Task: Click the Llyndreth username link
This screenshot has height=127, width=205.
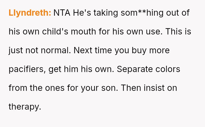Action: 30,13
